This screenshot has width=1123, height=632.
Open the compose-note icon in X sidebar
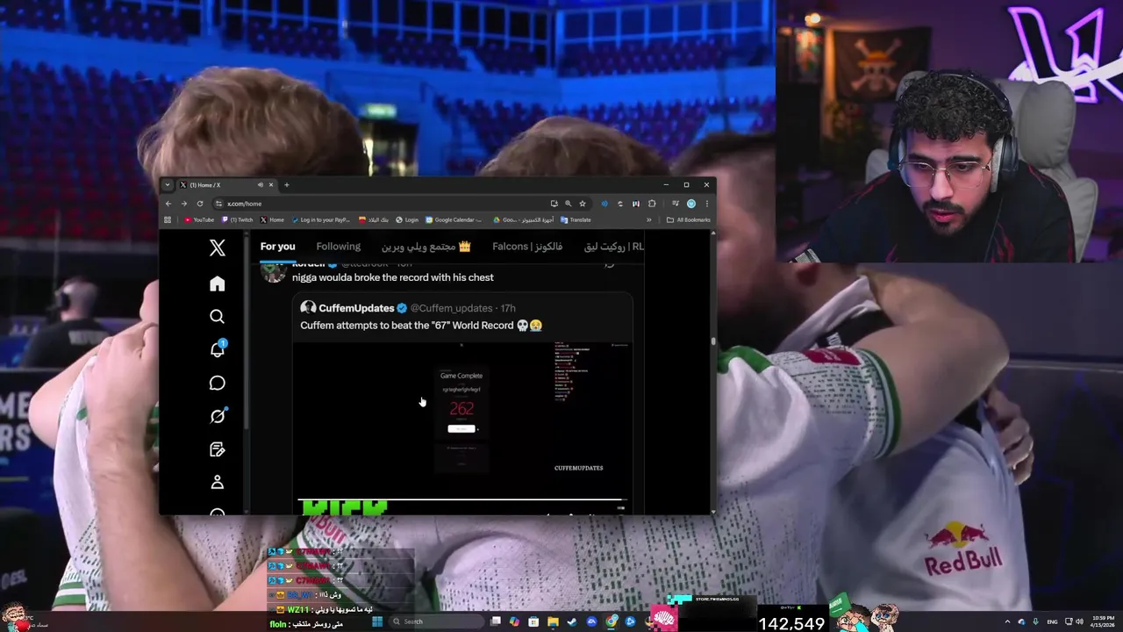point(218,449)
